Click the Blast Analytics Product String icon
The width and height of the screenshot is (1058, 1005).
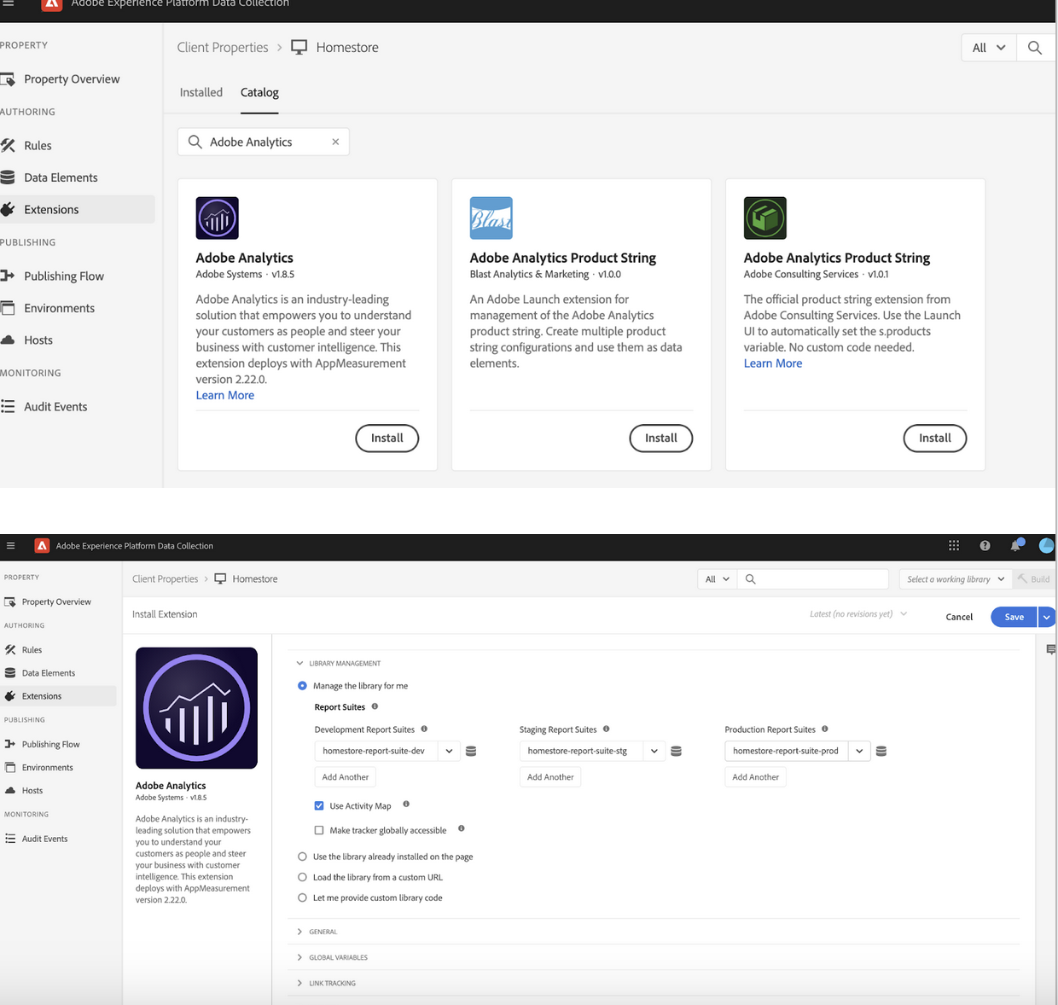point(491,218)
